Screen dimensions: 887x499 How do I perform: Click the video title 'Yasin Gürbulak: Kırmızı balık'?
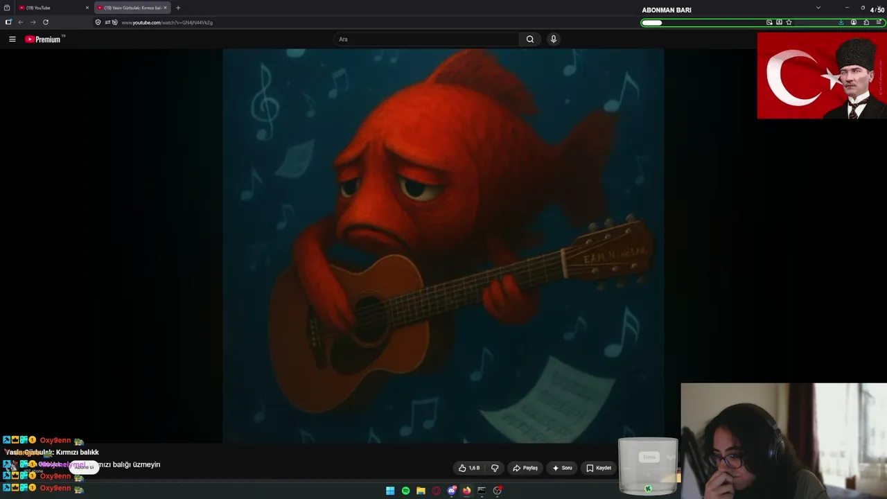[52, 452]
